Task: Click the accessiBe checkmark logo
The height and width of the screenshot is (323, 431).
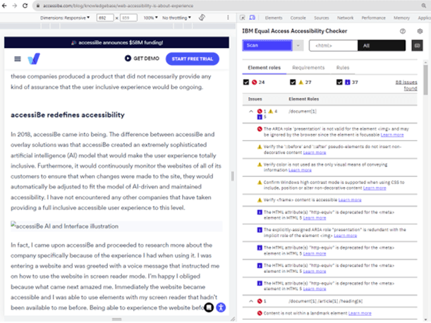Action: (x=35, y=59)
